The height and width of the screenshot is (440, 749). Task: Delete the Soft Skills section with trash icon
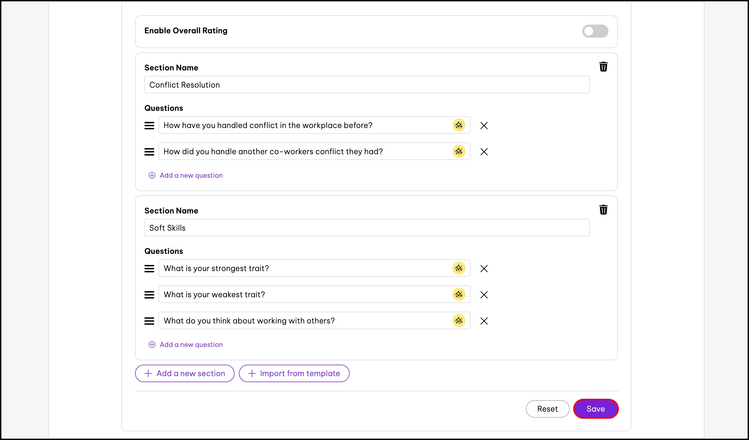click(x=603, y=210)
